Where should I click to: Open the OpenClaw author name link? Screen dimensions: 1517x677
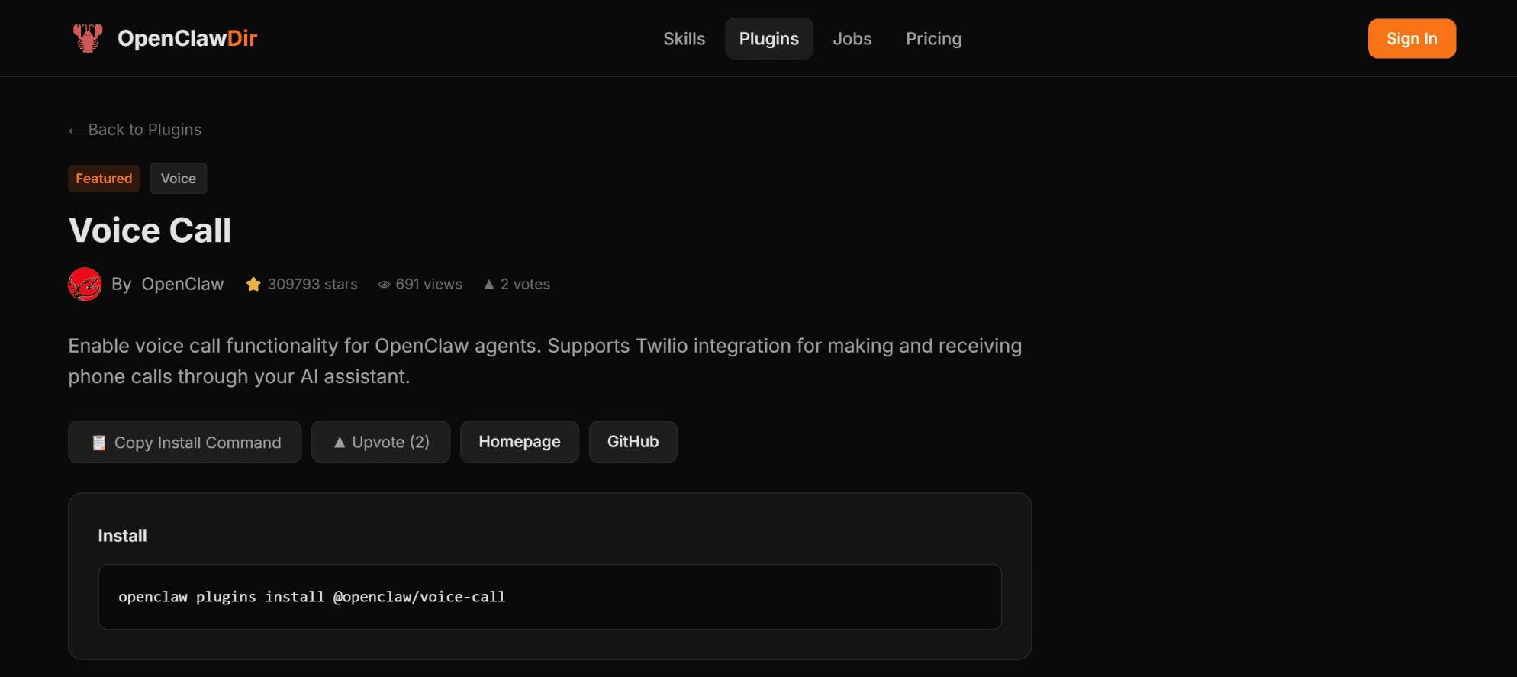(182, 284)
